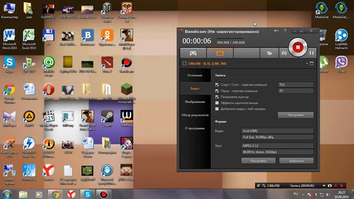Switch to Skype on the taskbar
This screenshot has height=199, width=354.
click(x=87, y=194)
